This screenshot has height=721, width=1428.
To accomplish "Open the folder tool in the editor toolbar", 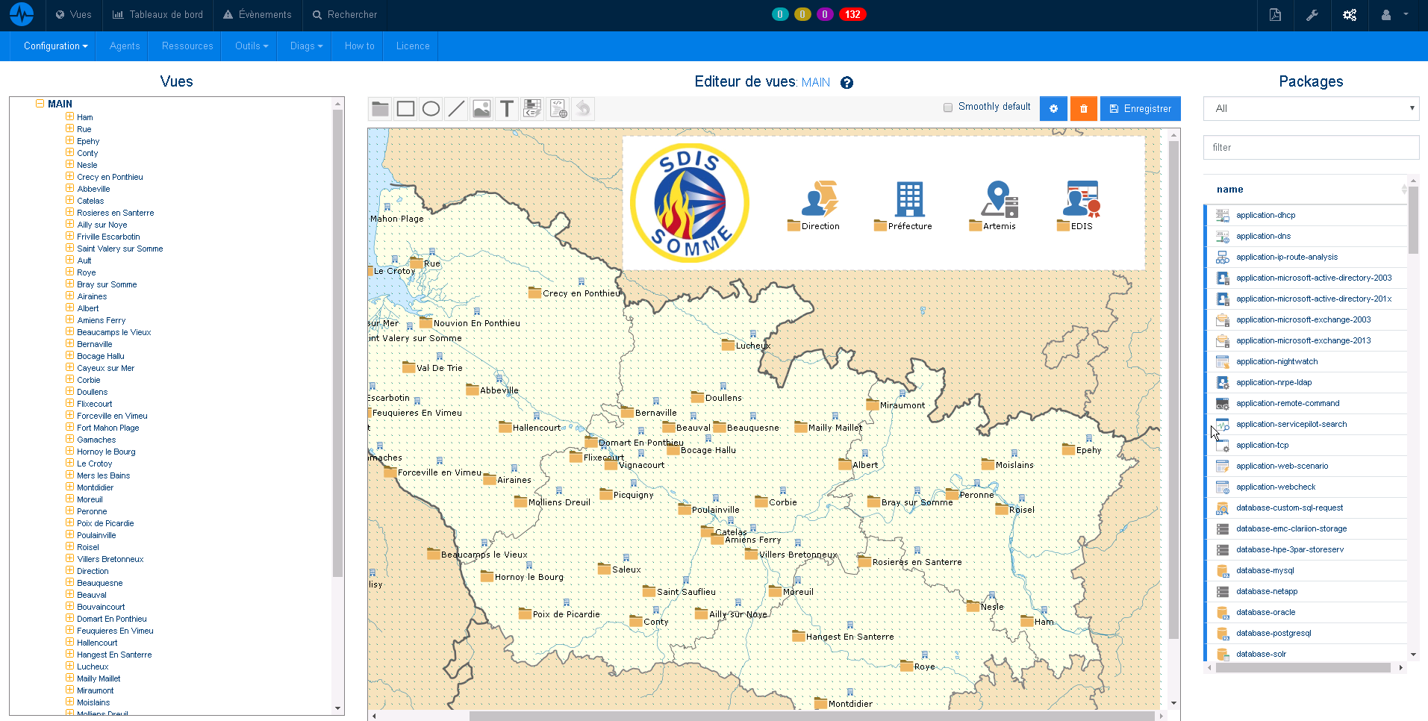I will (x=379, y=108).
